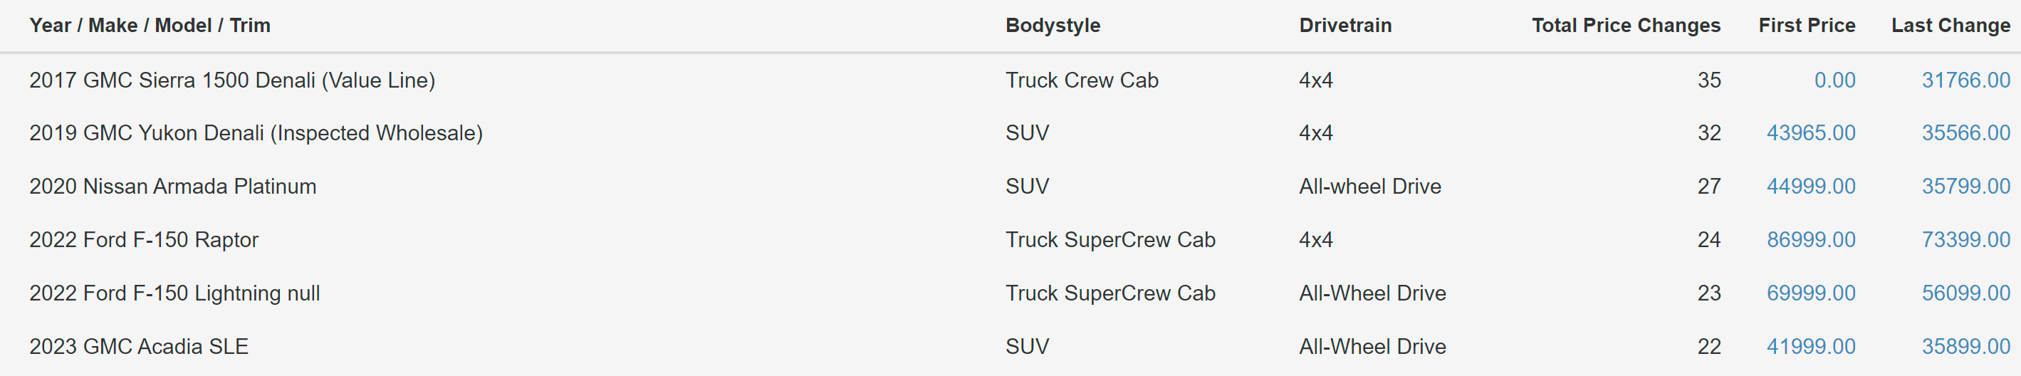Screen dimensions: 2021x376
Task: Open last change 35566.00 link
Action: [1965, 132]
